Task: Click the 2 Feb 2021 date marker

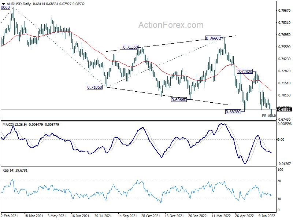Action: [x=10, y=216]
